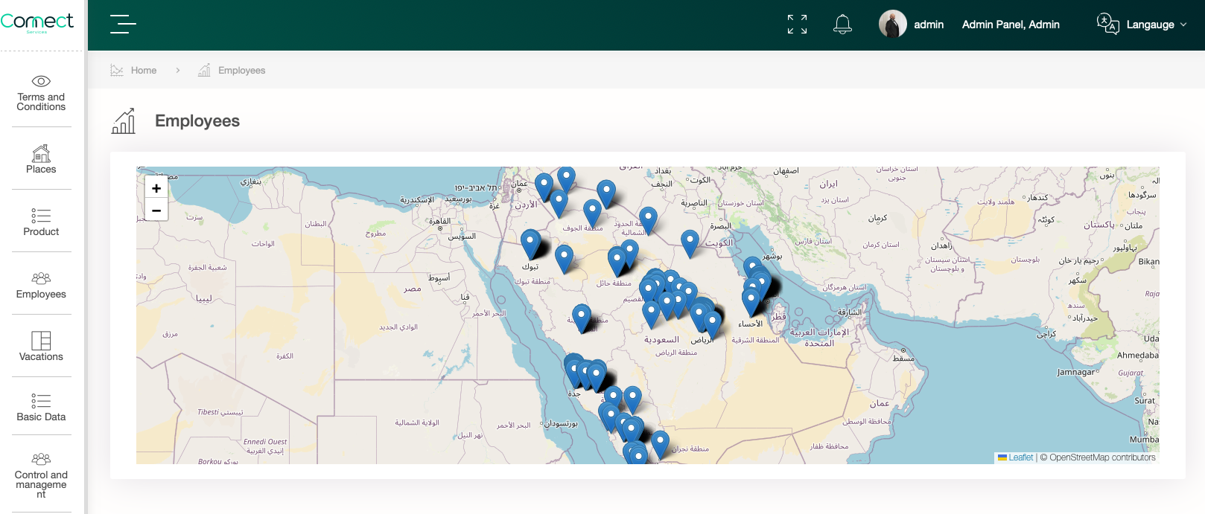
Task: Enter fullscreen mode with expand icon
Action: [x=797, y=25]
